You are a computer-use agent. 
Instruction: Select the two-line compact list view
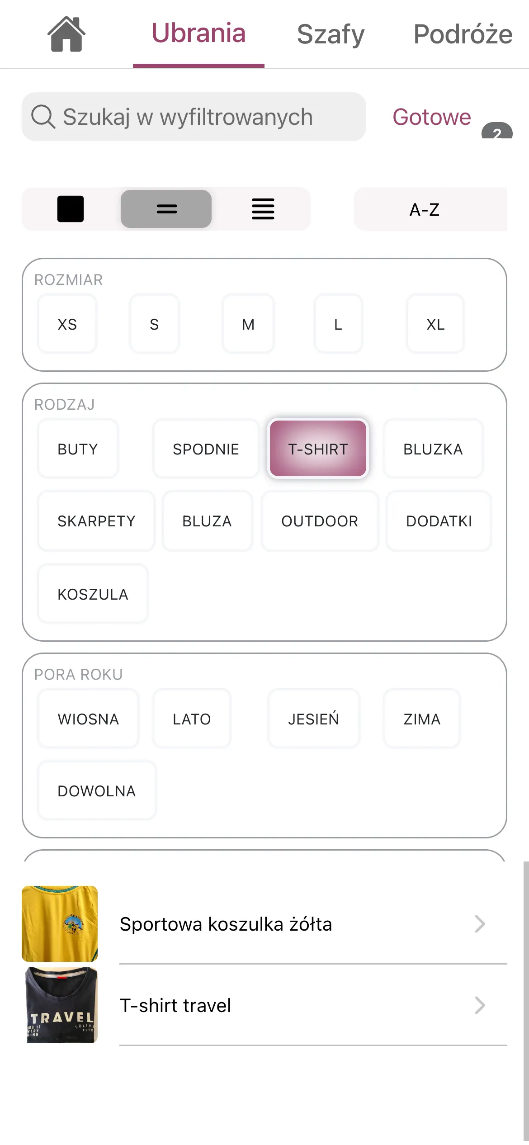(x=166, y=209)
